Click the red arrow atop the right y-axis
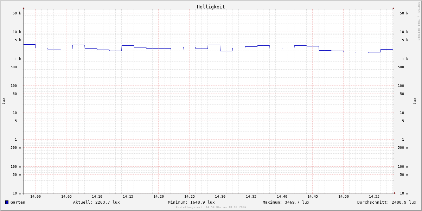The height and width of the screenshot is (211, 422). coord(393,8)
